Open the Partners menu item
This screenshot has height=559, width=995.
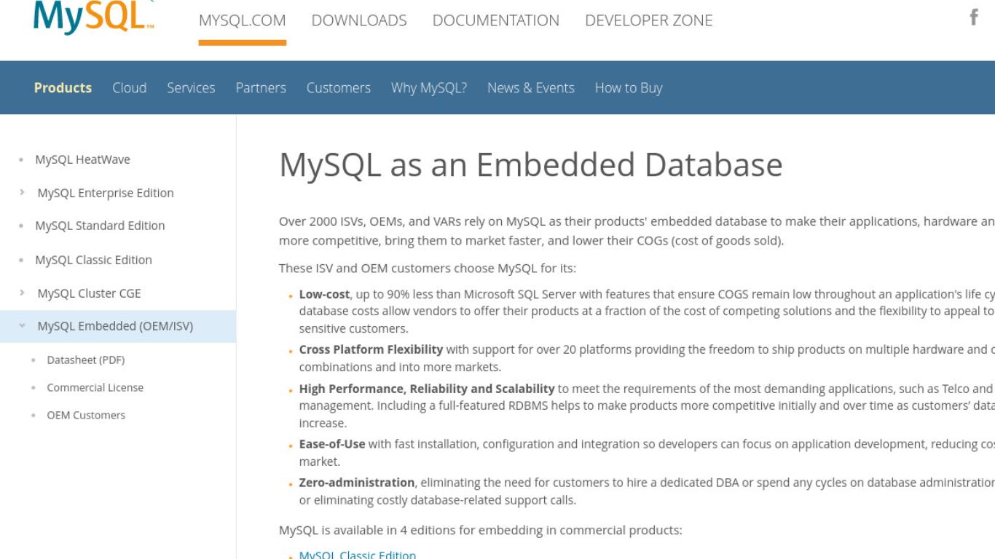click(x=261, y=87)
